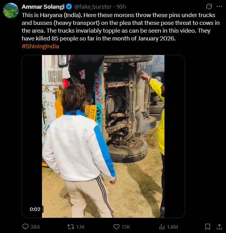Click the 1.1K reposts count
The image size is (226, 233).
[x=80, y=227]
